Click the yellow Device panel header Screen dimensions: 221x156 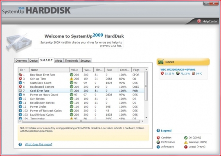click(x=183, y=62)
